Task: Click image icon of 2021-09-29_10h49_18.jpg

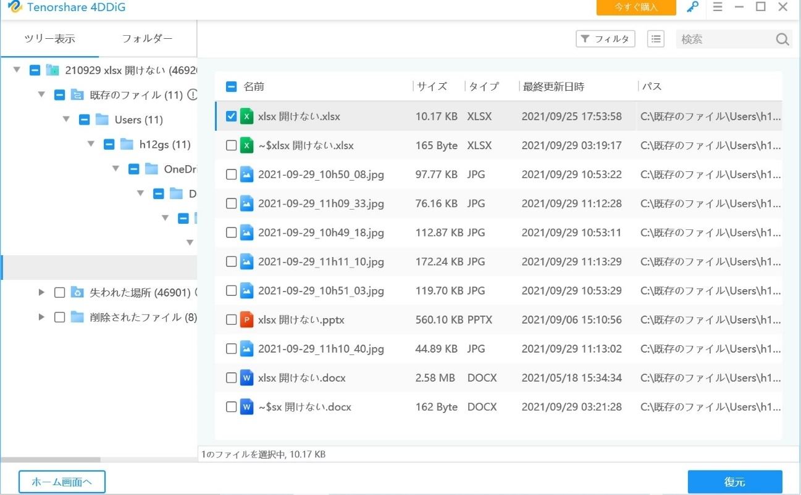Action: [x=247, y=232]
